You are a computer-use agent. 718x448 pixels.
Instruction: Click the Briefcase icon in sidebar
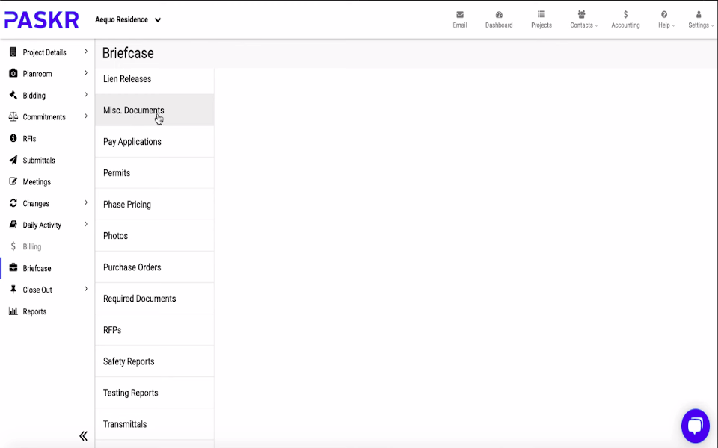point(13,267)
